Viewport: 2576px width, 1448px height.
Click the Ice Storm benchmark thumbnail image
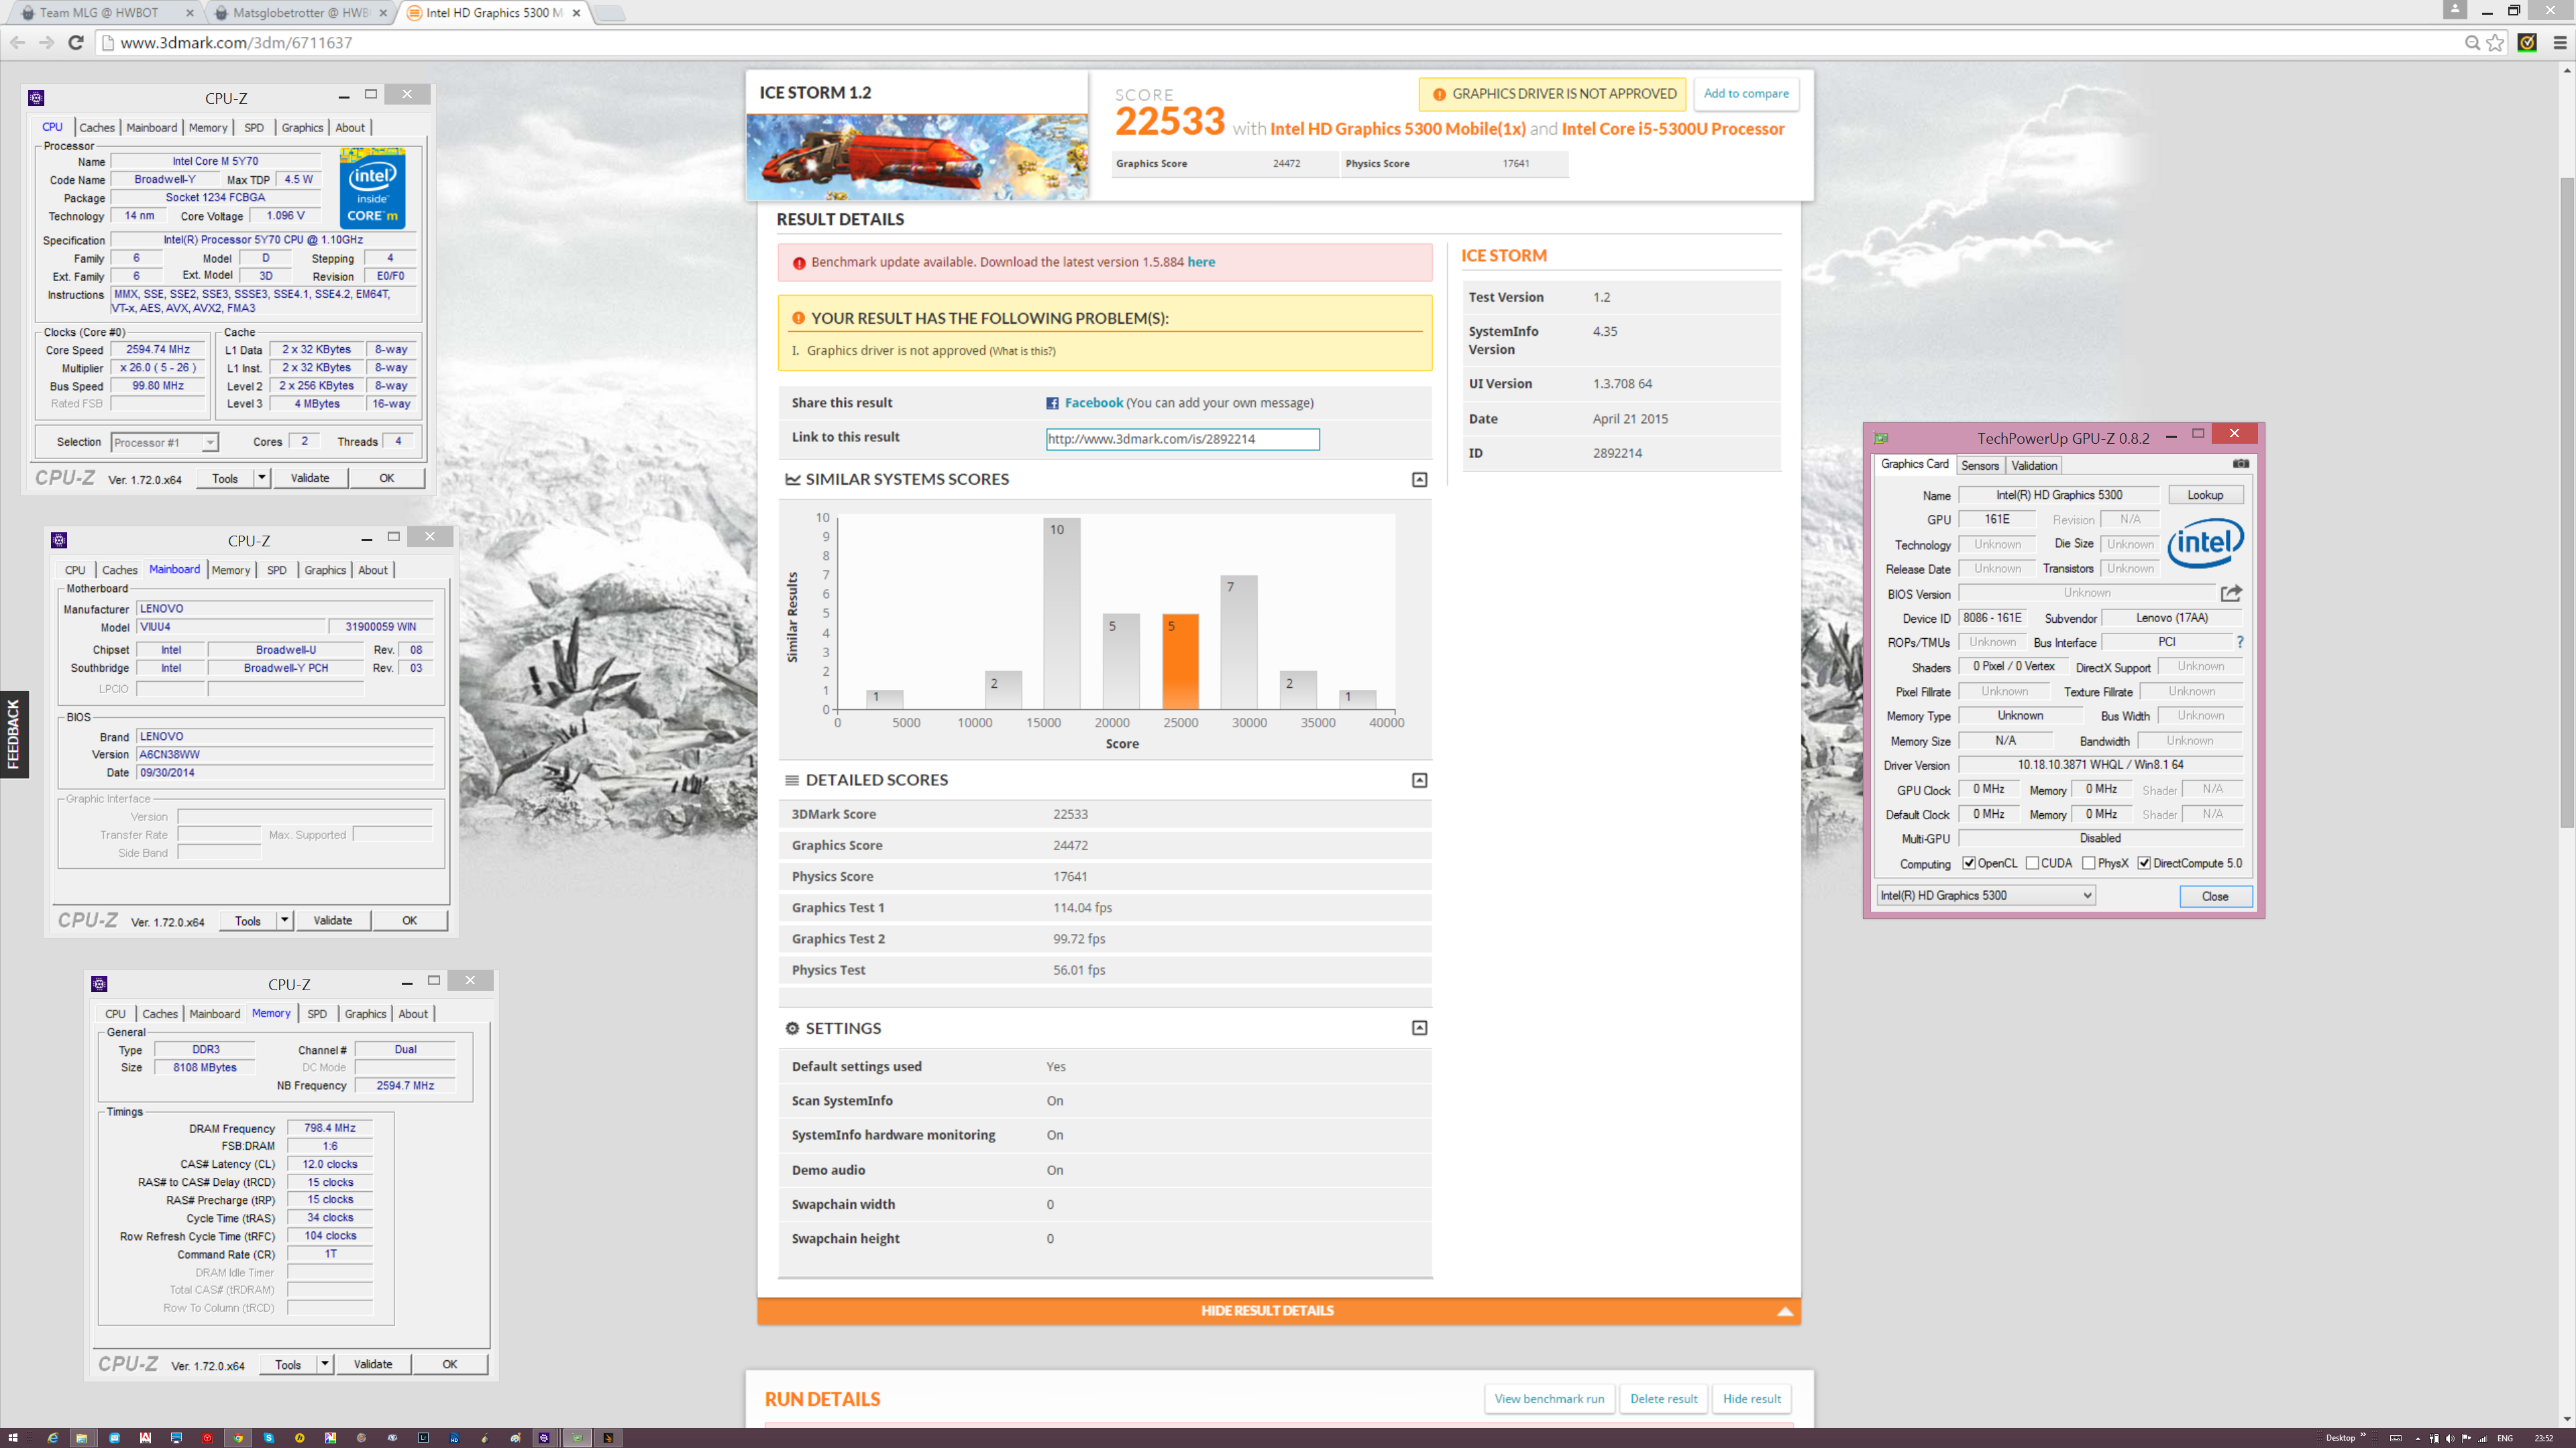[917, 156]
